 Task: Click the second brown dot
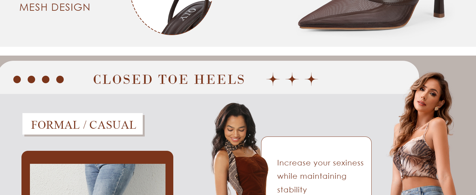tap(32, 80)
